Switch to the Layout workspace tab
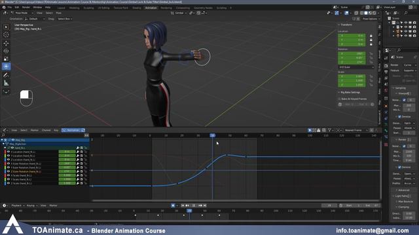 click(x=61, y=8)
